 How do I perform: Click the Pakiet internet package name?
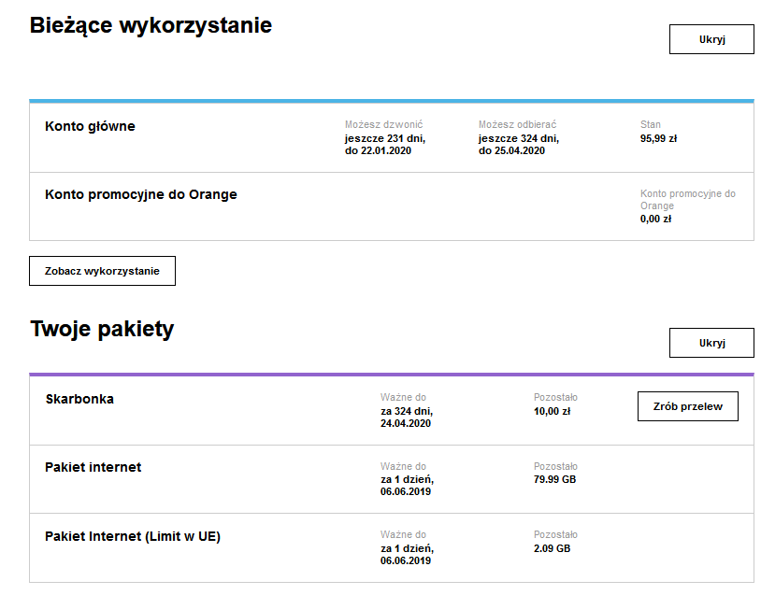tap(93, 467)
